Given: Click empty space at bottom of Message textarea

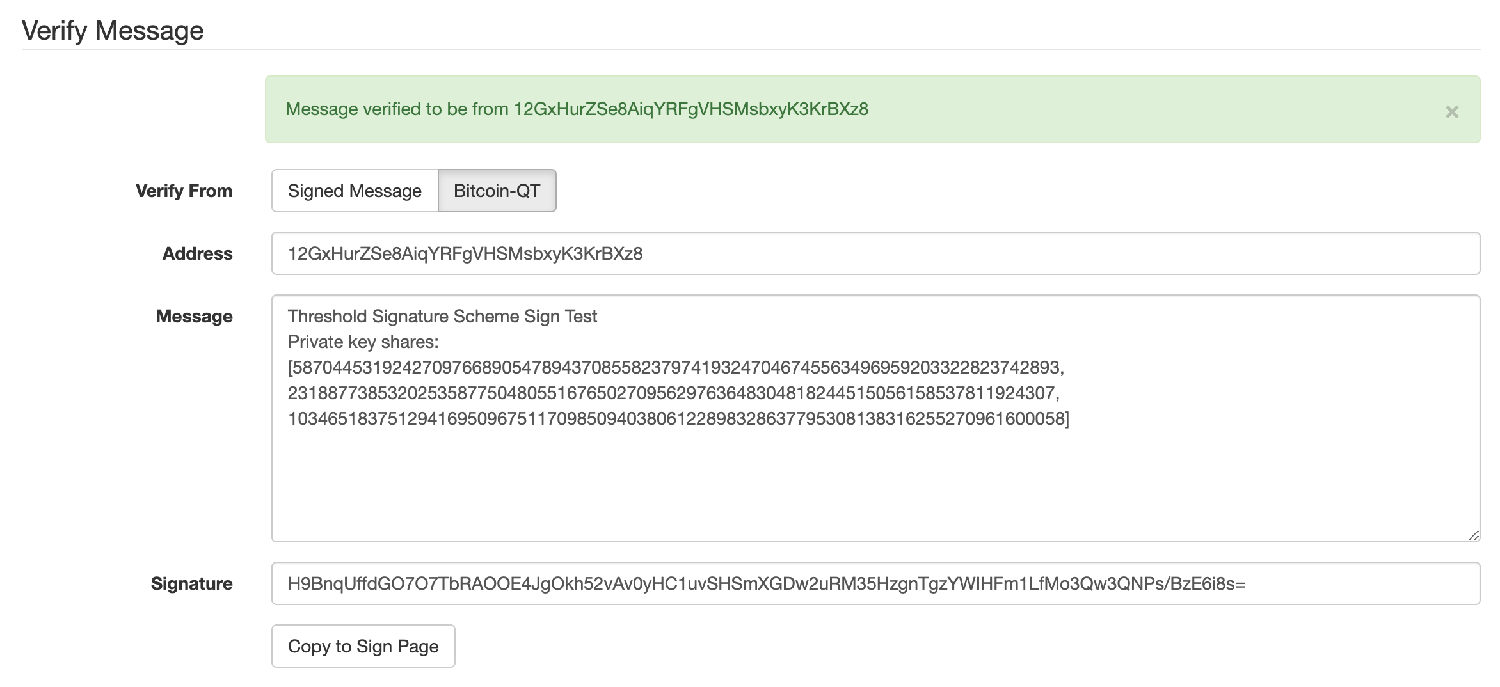Looking at the screenshot, I should [x=875, y=493].
